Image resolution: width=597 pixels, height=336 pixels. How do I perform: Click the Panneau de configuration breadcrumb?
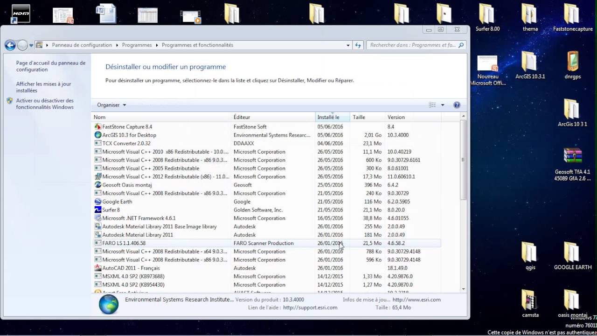coord(82,45)
